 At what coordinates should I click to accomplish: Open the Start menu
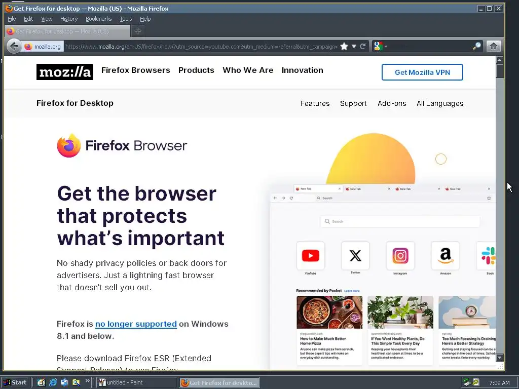point(15,382)
